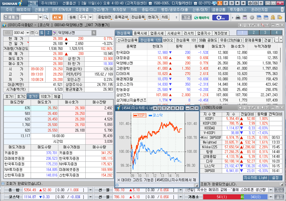Click the small icon at bottom-right of 지수차트 window
The width and height of the screenshot is (286, 201).
coord(196,185)
